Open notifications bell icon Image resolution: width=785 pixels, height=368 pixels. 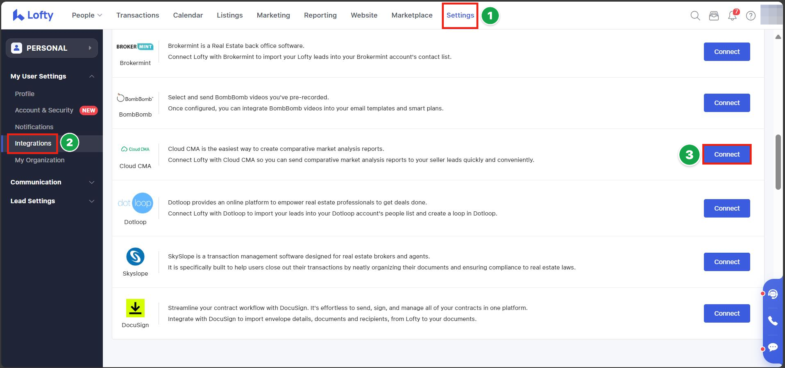[732, 16]
